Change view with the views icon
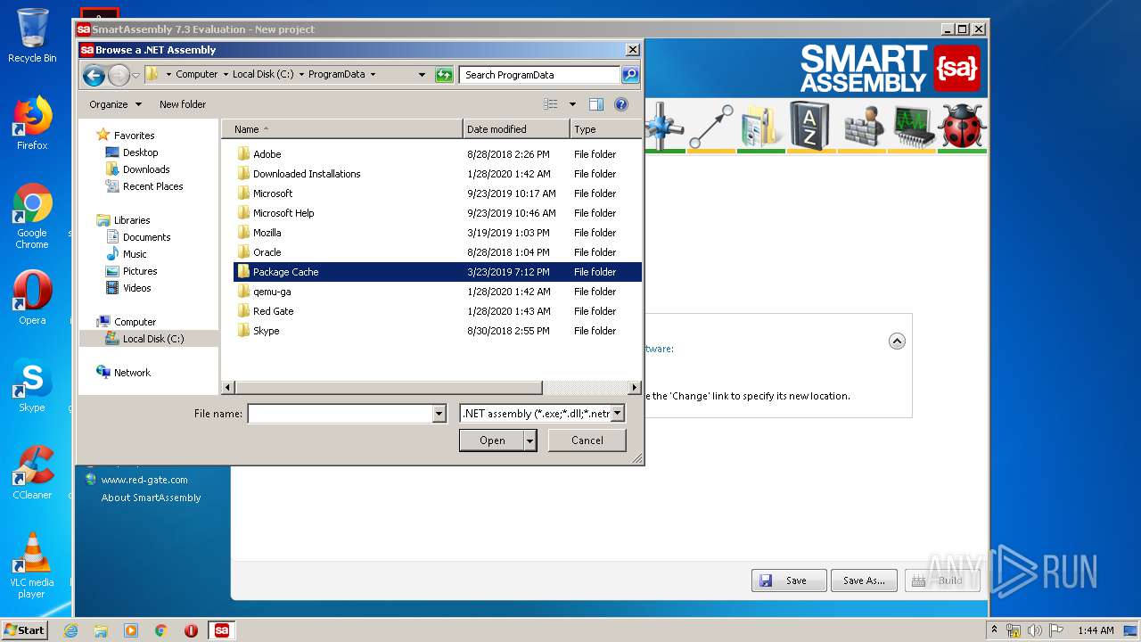Screen dimensions: 1141x642 coord(551,104)
